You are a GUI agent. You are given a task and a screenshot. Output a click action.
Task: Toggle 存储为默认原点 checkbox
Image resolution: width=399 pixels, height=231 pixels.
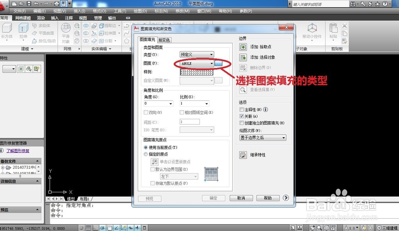(152, 183)
